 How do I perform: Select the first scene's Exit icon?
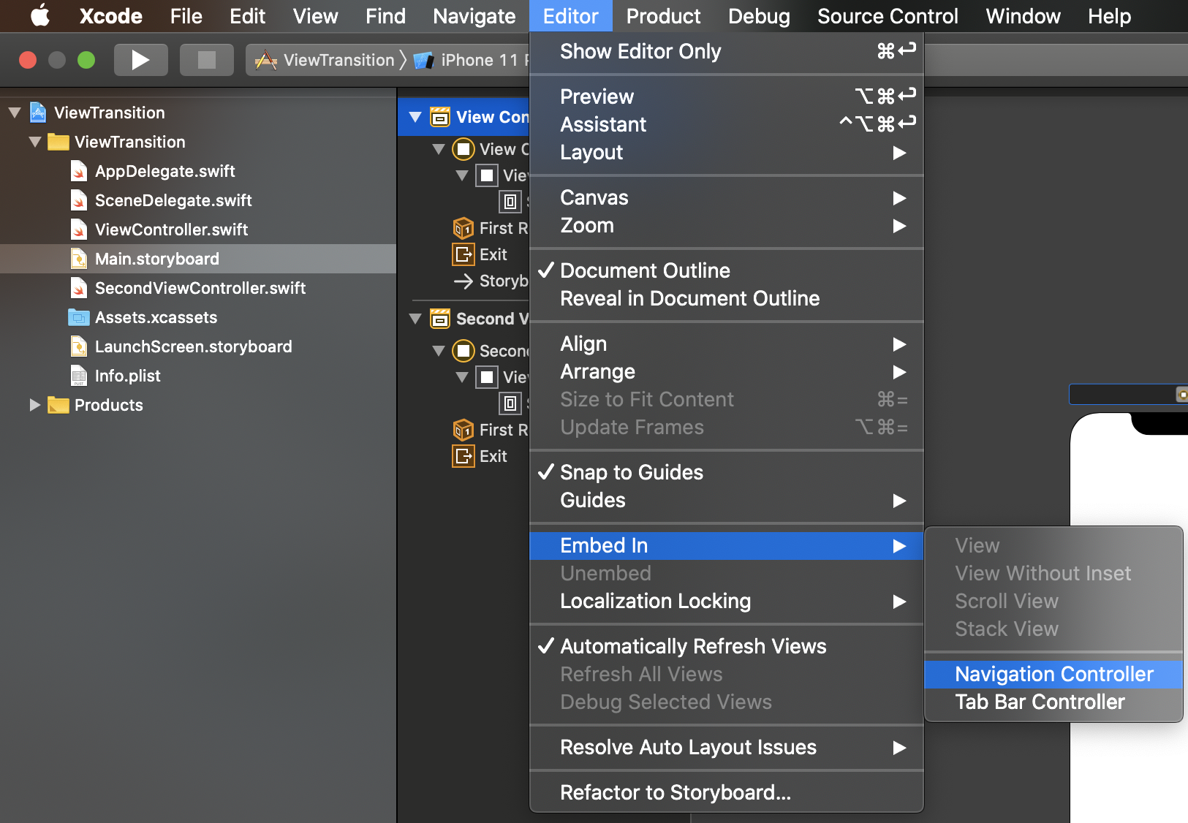[464, 254]
